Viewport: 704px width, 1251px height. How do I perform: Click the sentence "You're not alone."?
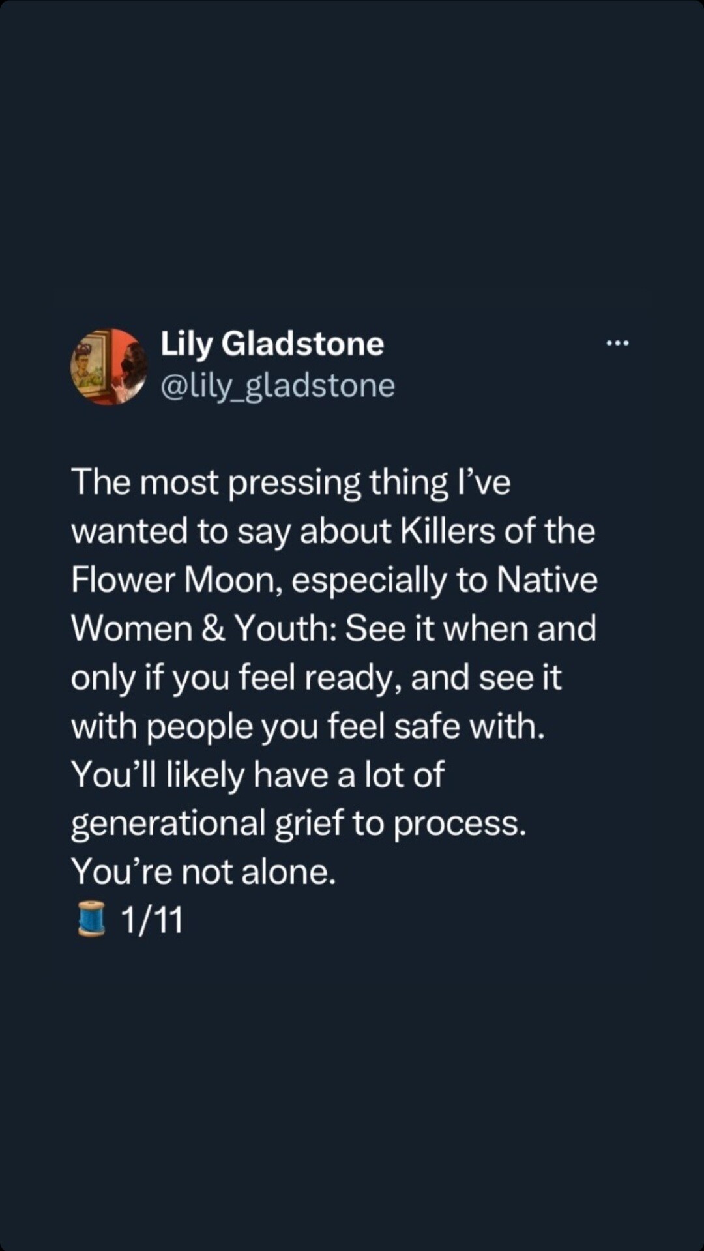pyautogui.click(x=203, y=872)
